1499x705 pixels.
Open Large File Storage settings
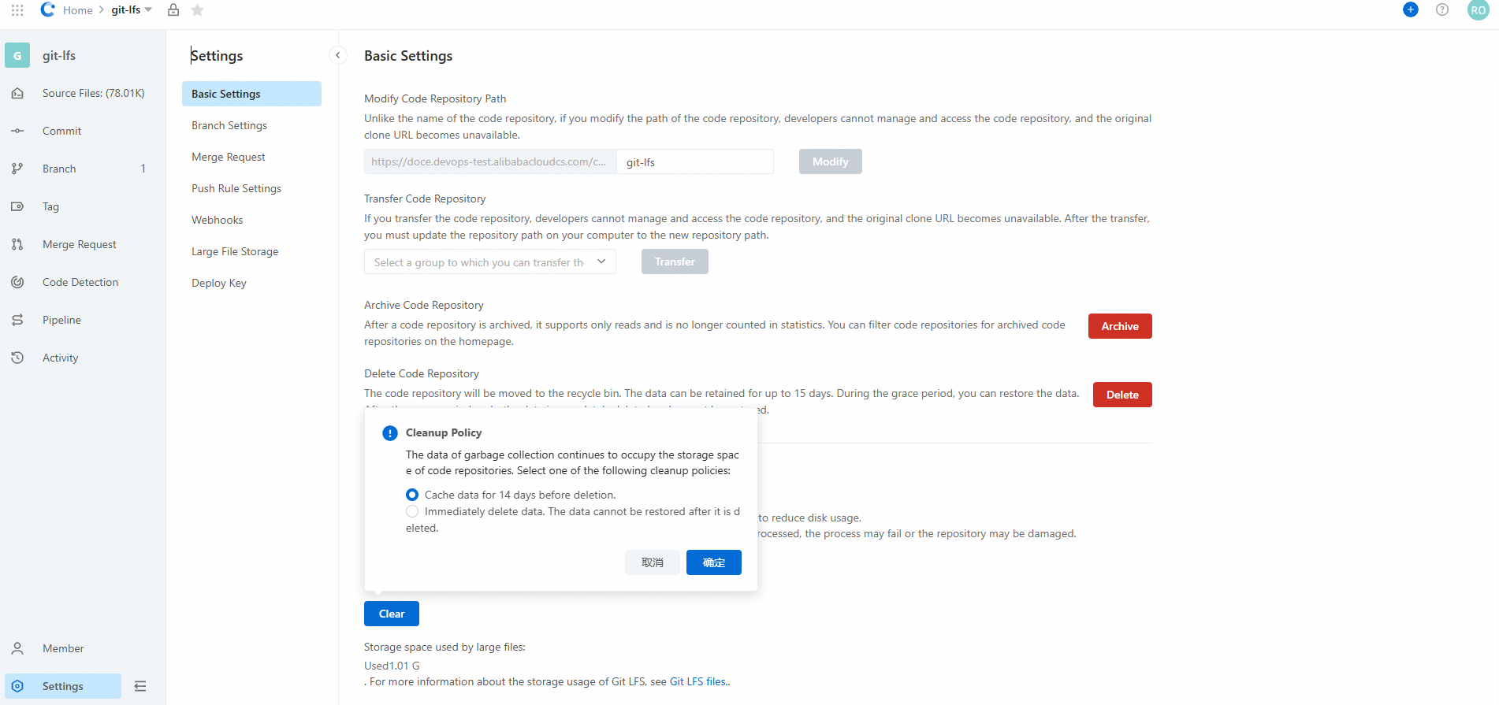pos(235,251)
